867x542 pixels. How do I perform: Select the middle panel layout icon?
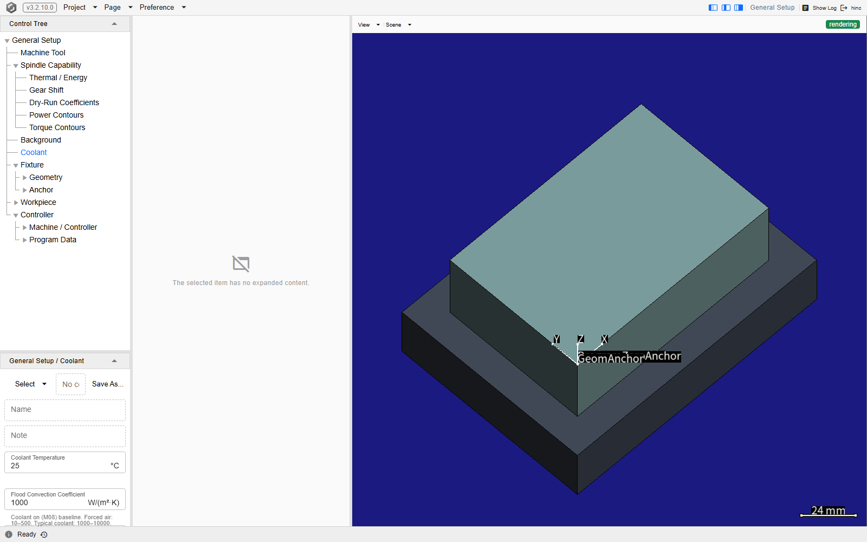click(x=726, y=8)
